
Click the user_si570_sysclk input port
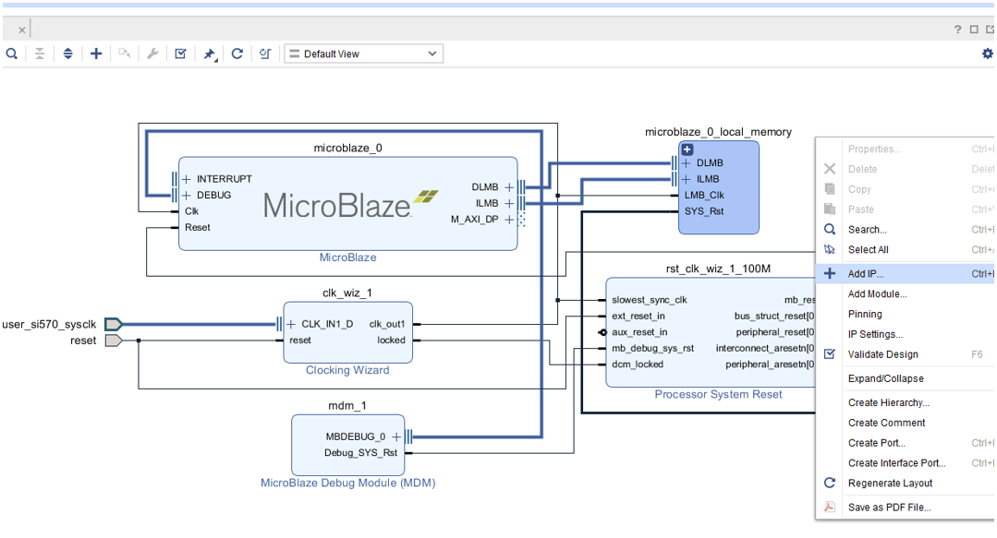coord(113,324)
